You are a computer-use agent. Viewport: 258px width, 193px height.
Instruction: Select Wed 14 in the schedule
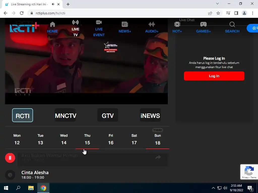[x=64, y=139]
